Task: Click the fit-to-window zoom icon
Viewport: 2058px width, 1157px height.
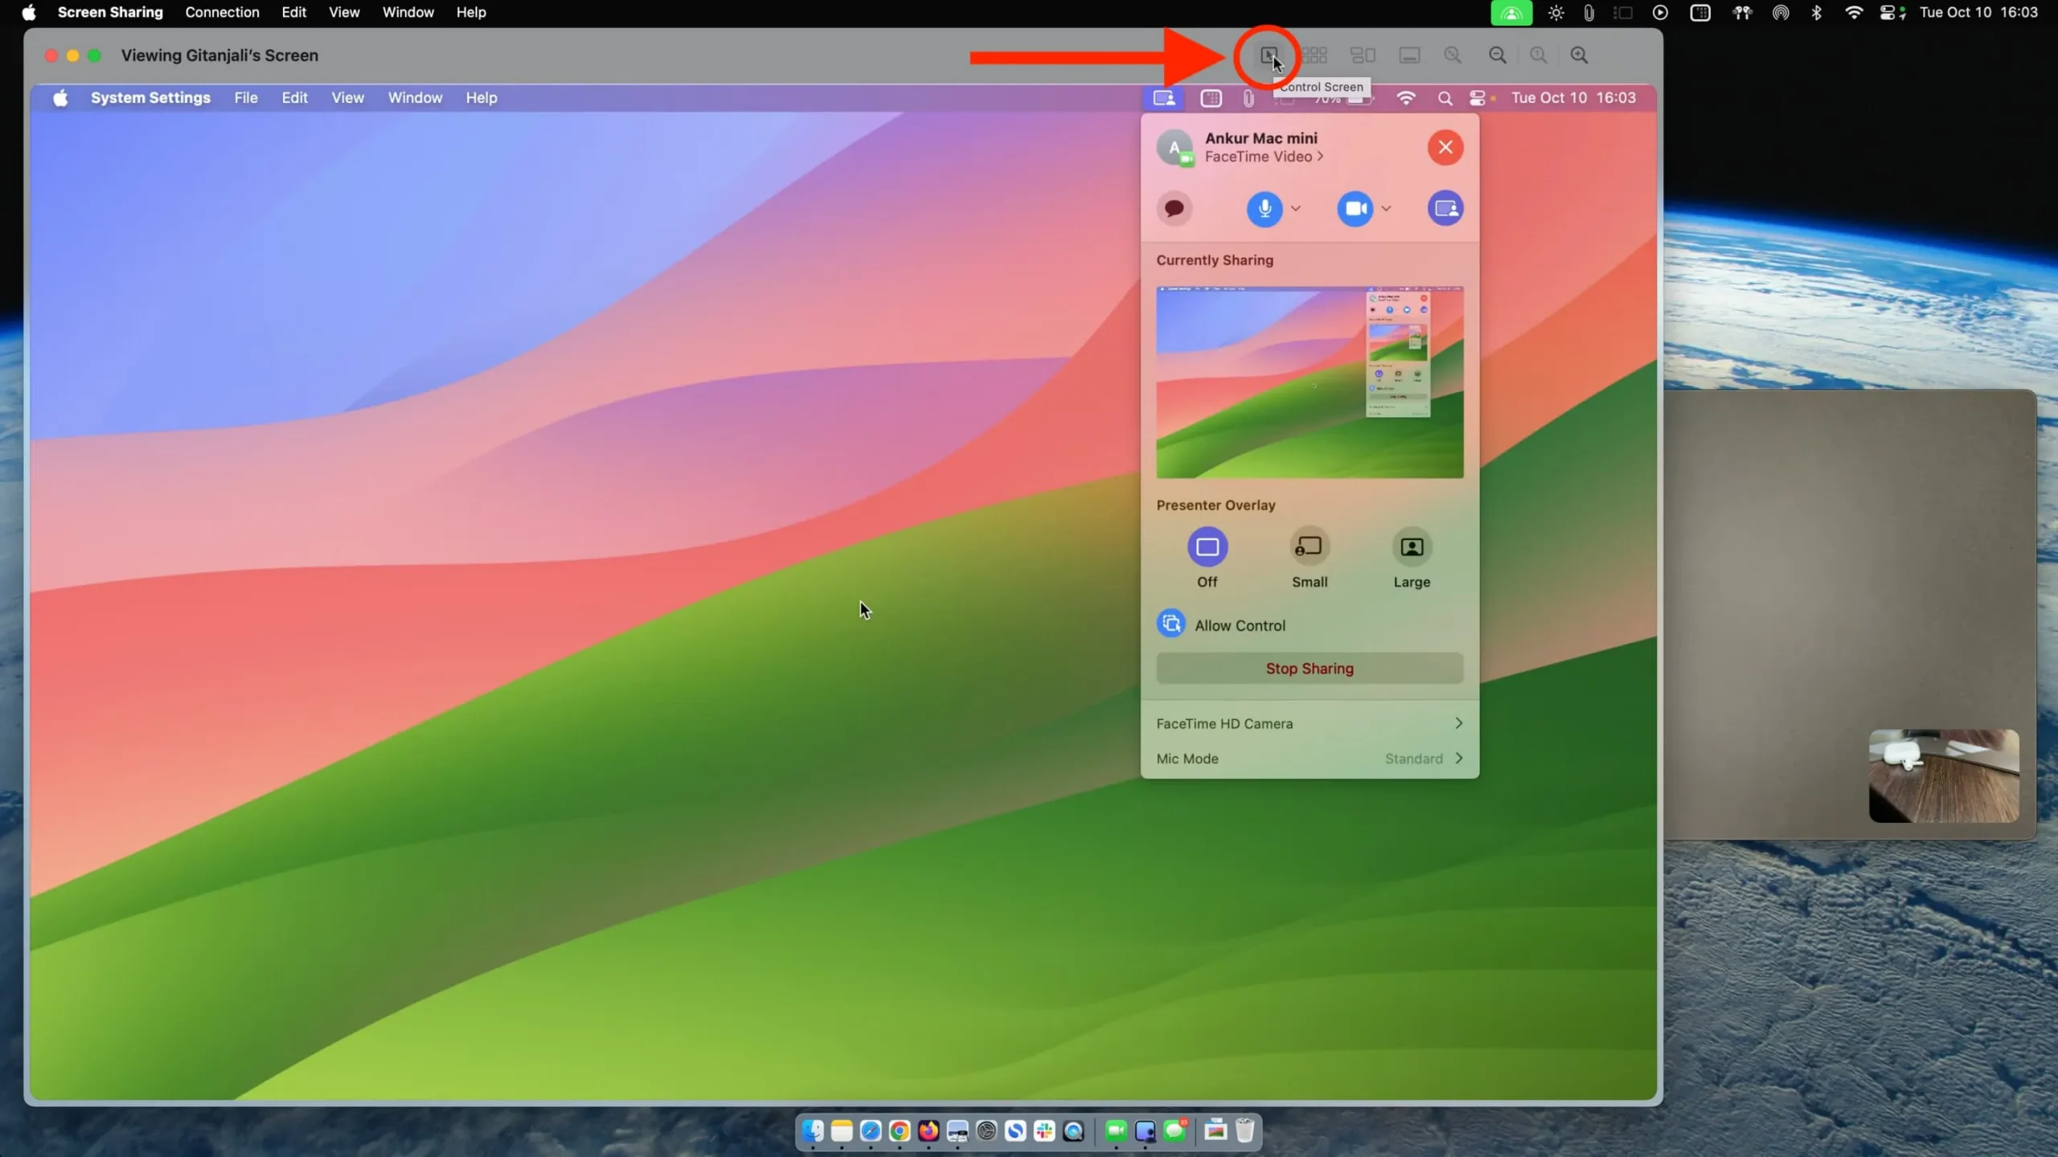Action: point(1453,55)
